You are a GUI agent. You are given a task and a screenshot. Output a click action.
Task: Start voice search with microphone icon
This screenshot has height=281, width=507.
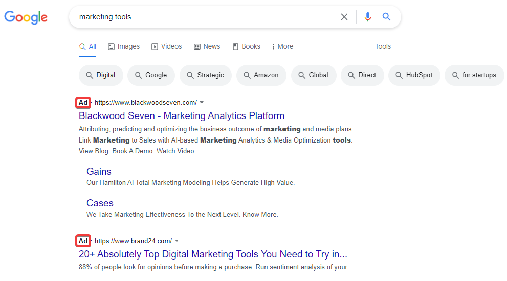(367, 17)
